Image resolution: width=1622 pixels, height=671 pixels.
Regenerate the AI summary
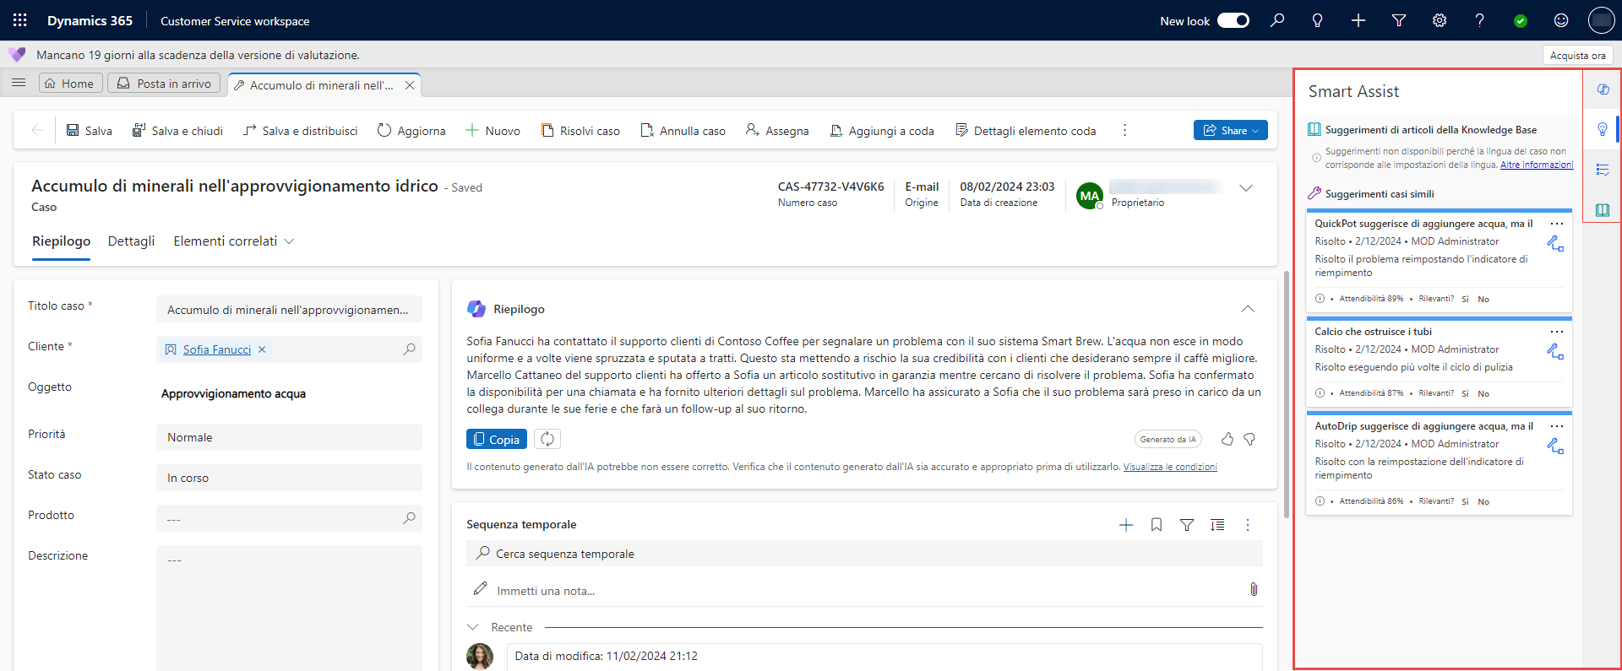[x=547, y=439]
